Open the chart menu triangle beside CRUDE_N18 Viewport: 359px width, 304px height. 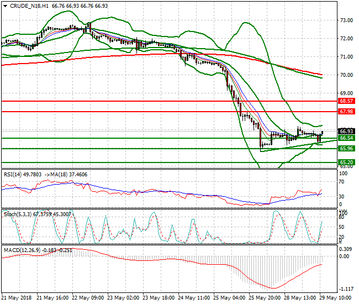pyautogui.click(x=5, y=6)
